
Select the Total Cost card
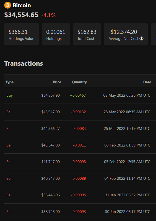pyautogui.click(x=87, y=34)
